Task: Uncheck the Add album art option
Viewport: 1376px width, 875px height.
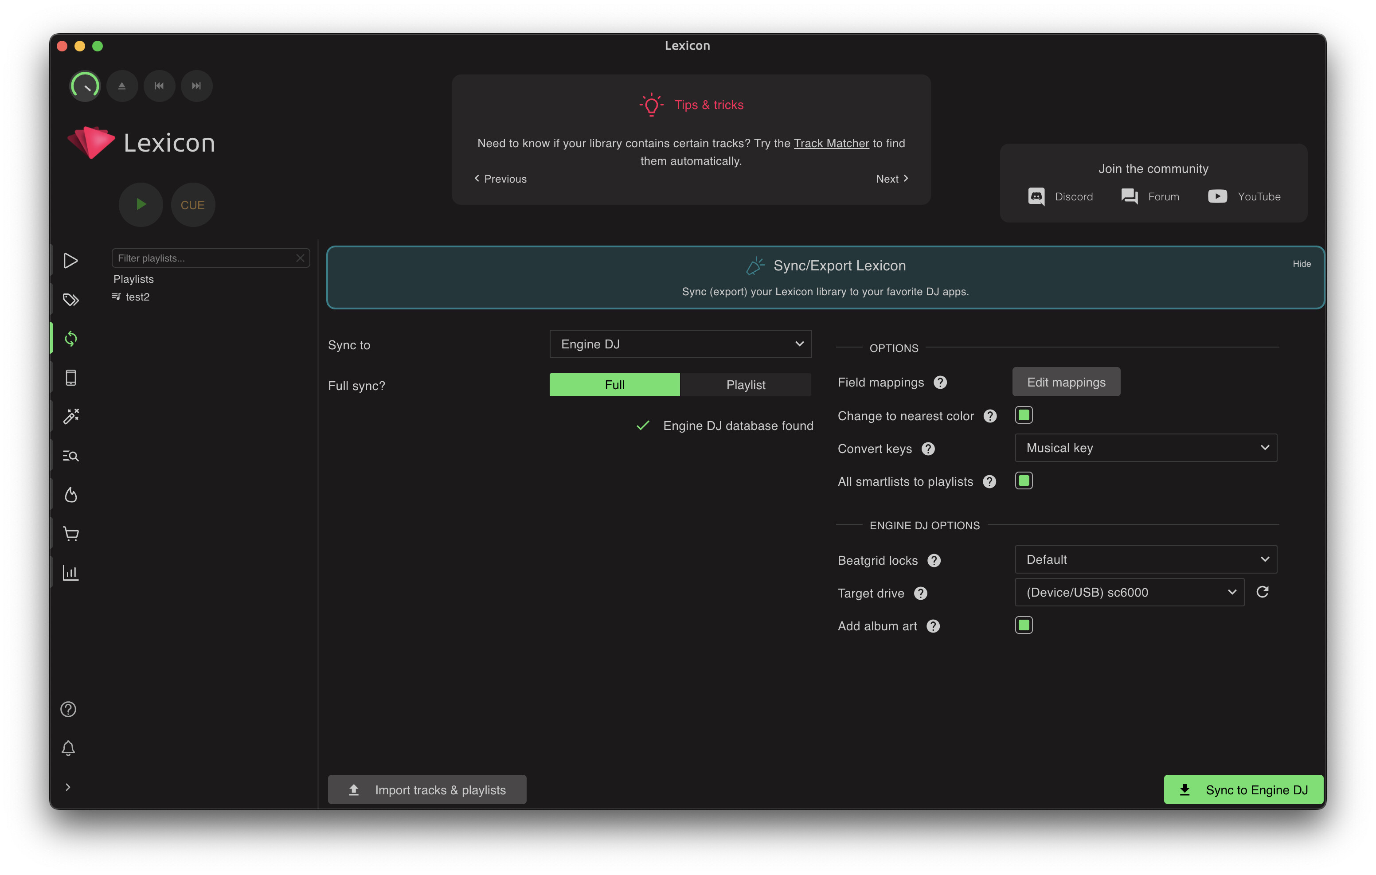Action: click(x=1024, y=625)
